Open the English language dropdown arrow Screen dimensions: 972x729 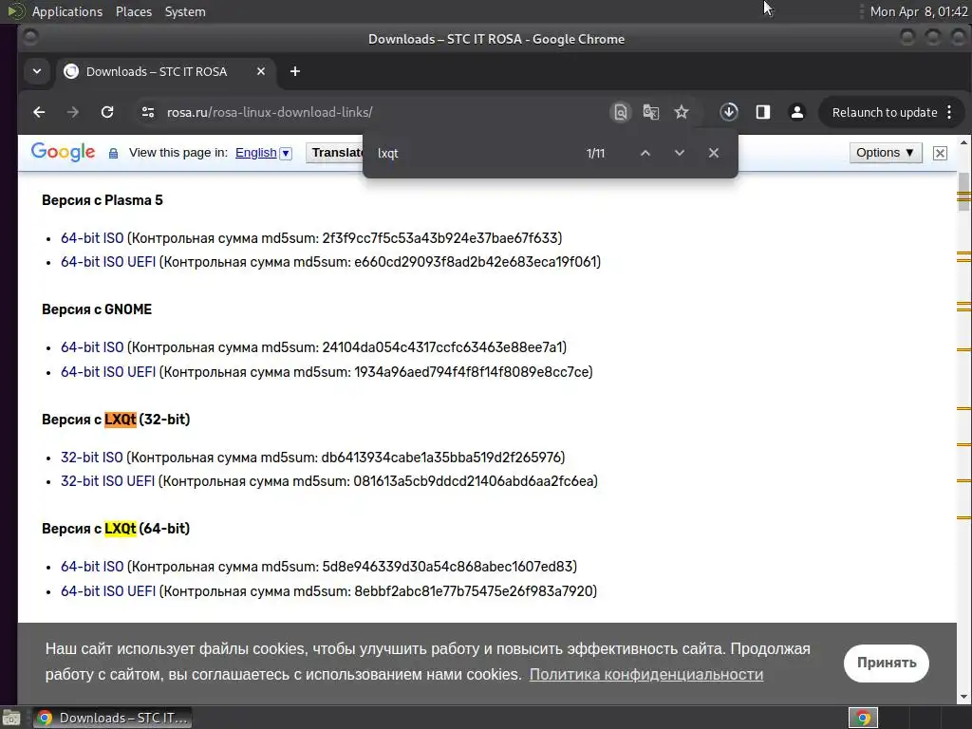pyautogui.click(x=286, y=153)
